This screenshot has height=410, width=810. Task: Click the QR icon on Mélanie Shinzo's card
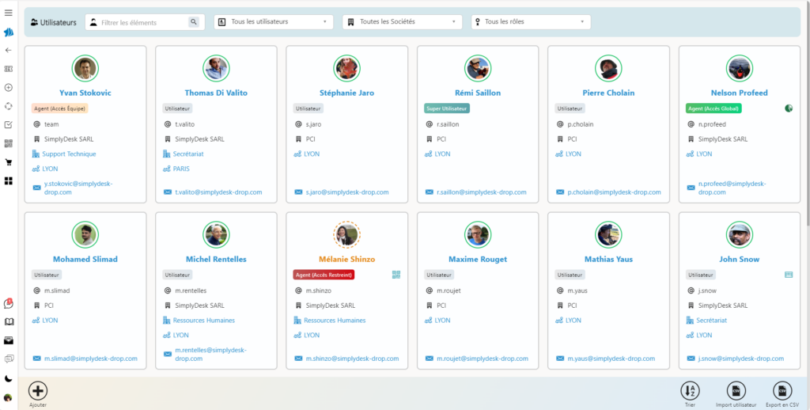tap(396, 275)
